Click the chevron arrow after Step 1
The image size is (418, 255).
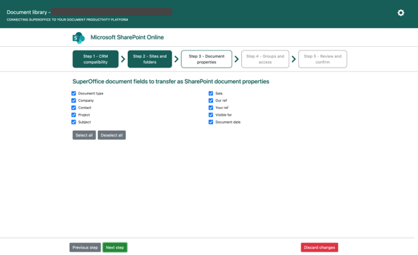pyautogui.click(x=123, y=59)
